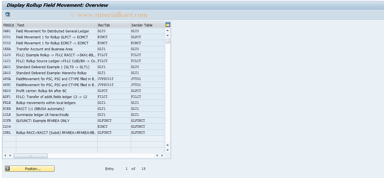Screen dimensions: 384x178
Task: Click 'Field Movement for Distributed General Ledger' text
Action: tap(53, 31)
